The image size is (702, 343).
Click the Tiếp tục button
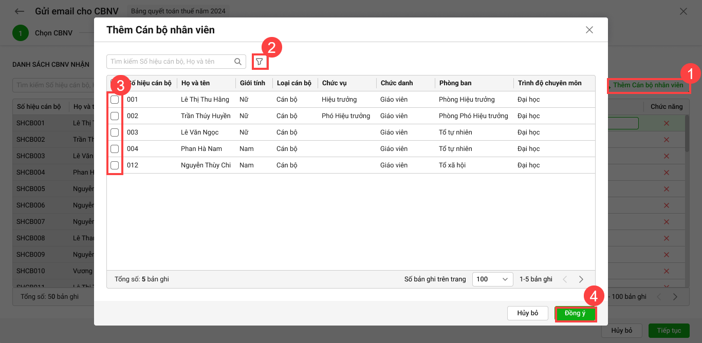(668, 330)
